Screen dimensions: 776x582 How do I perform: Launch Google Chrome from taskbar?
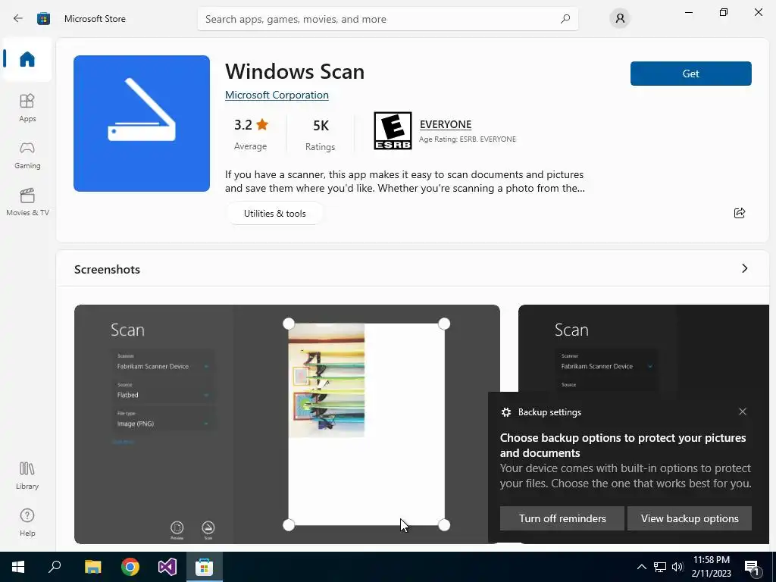pyautogui.click(x=130, y=567)
